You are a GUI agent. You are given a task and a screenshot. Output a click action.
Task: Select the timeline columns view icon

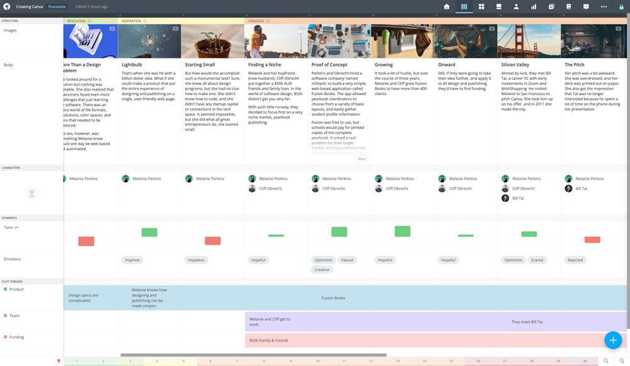coord(464,6)
